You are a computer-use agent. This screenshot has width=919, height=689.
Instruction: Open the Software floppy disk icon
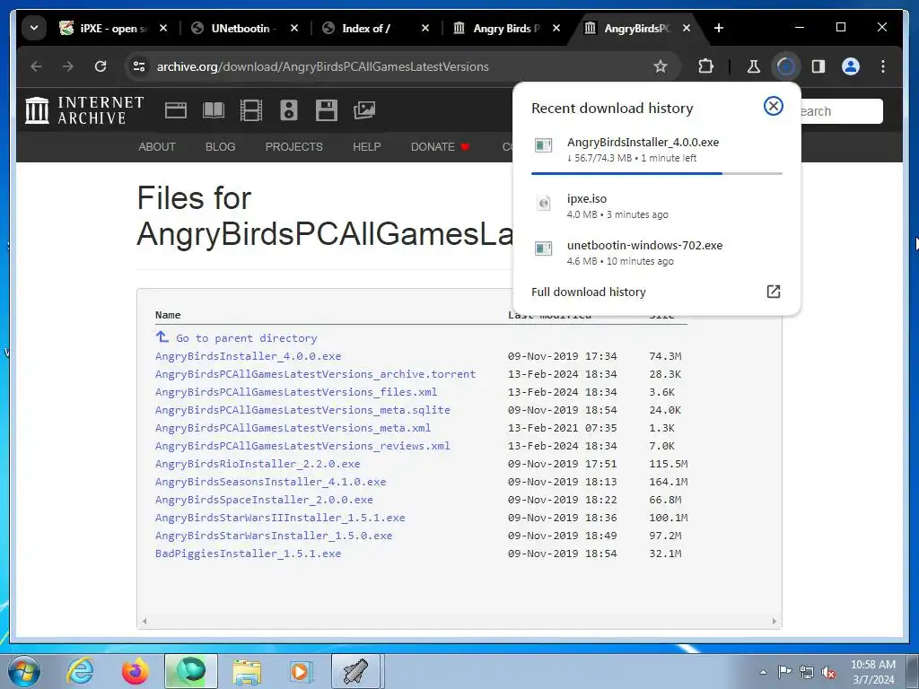327,110
